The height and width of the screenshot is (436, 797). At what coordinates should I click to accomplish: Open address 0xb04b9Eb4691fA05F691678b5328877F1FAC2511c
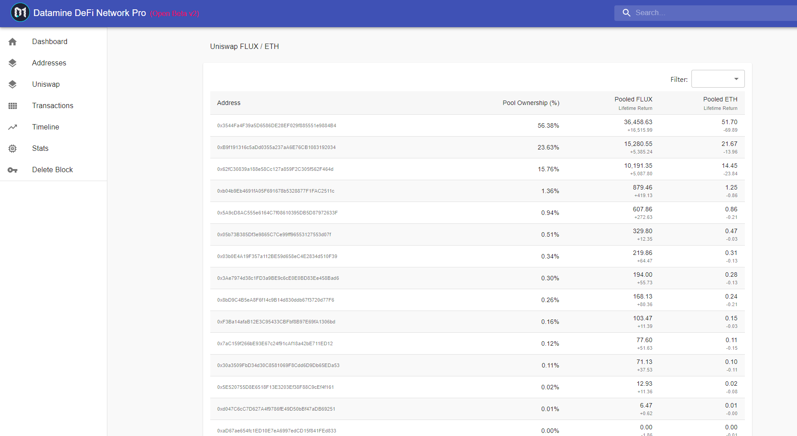(x=276, y=191)
